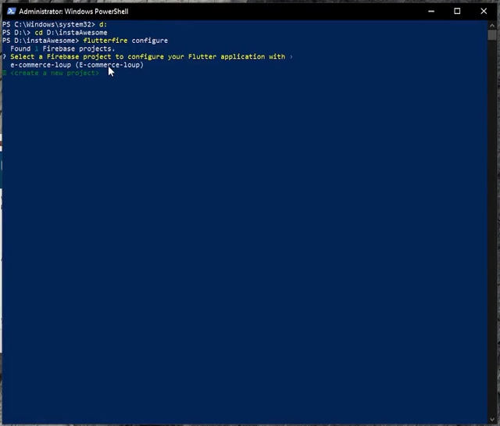This screenshot has width=500, height=426.
Task: Select the <create a new project> option
Action: [x=55, y=73]
